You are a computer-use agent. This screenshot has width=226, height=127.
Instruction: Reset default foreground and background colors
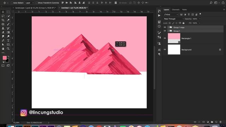(3, 62)
